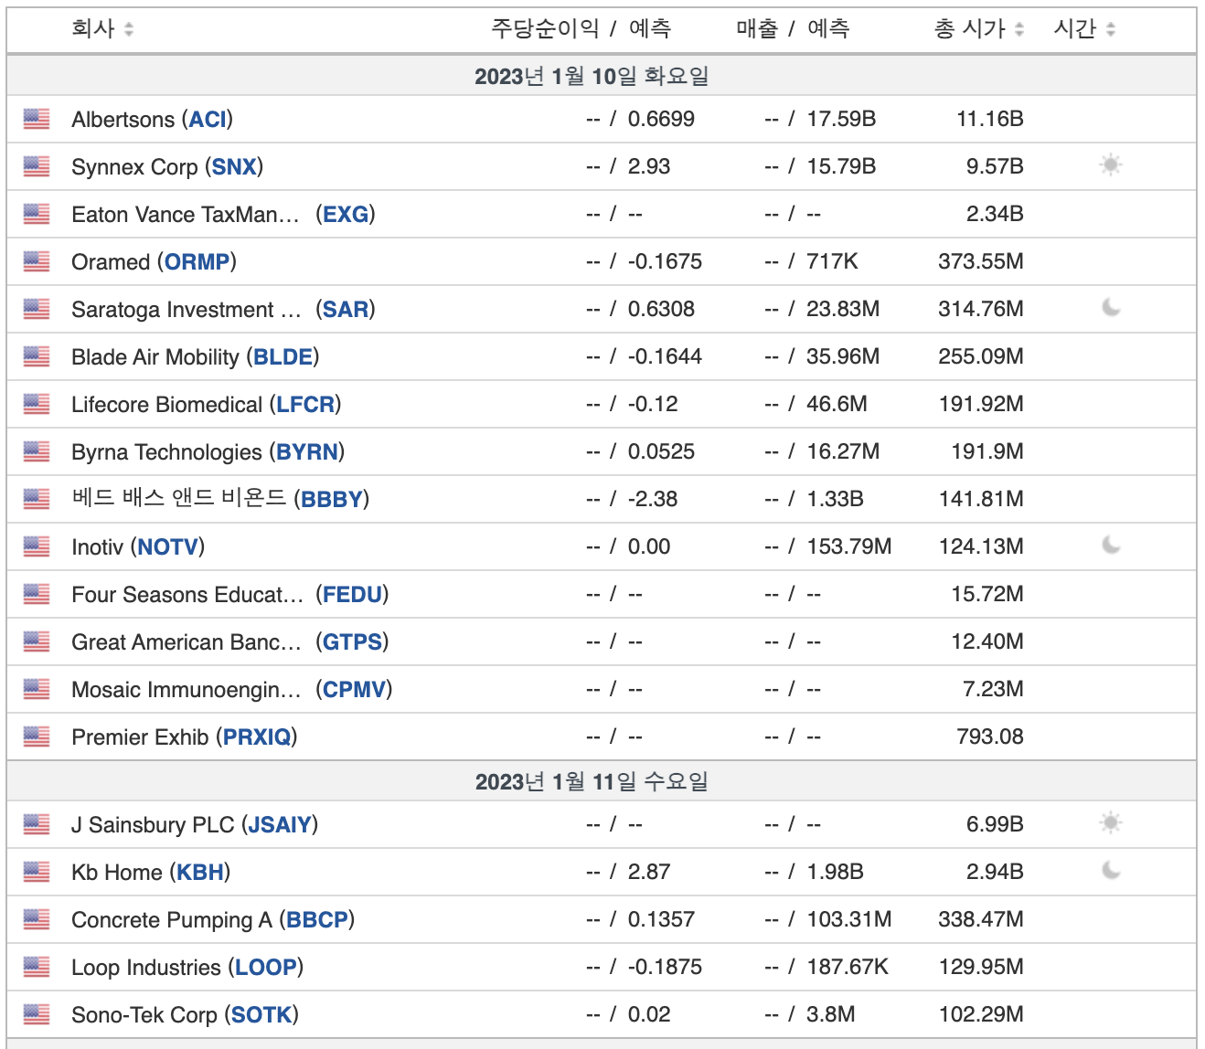Click Synnex revenue forecast 15.79B

(841, 166)
